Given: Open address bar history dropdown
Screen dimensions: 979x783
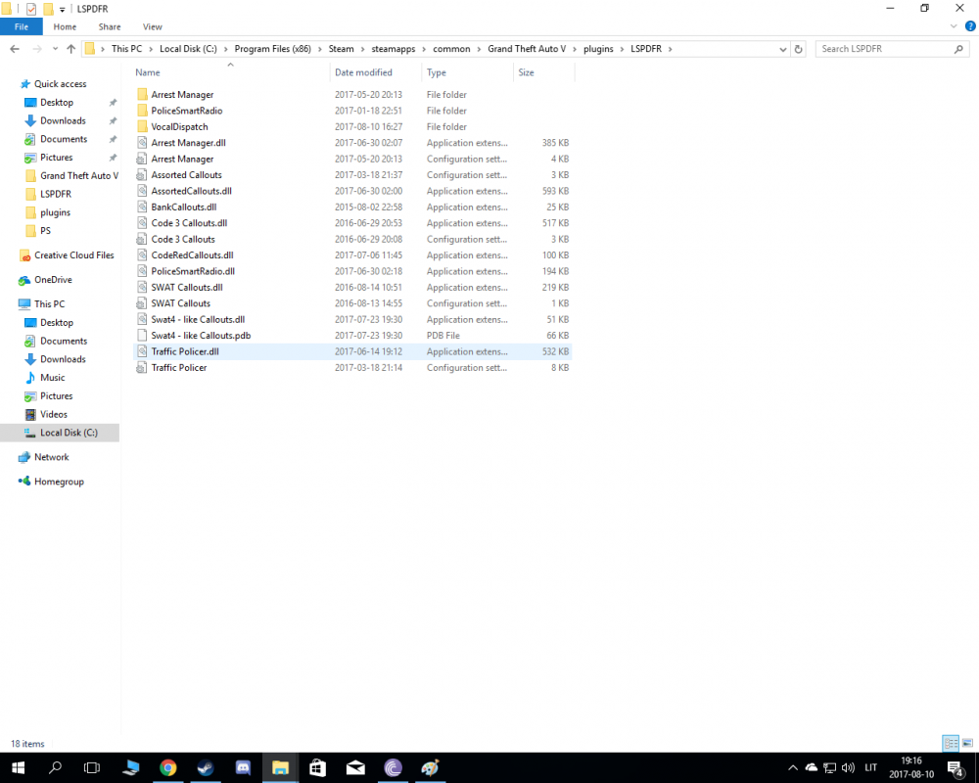Looking at the screenshot, I should point(783,49).
